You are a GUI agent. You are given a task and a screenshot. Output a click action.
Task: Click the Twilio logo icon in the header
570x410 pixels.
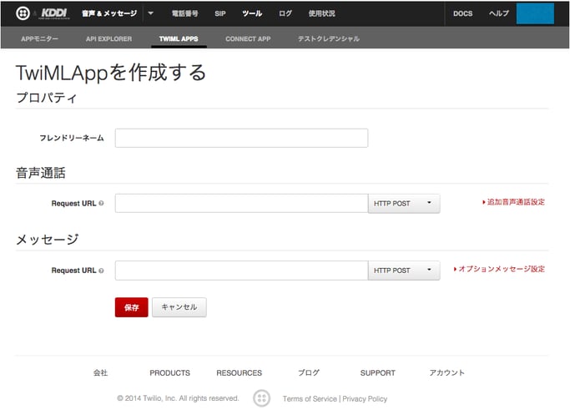click(23, 13)
